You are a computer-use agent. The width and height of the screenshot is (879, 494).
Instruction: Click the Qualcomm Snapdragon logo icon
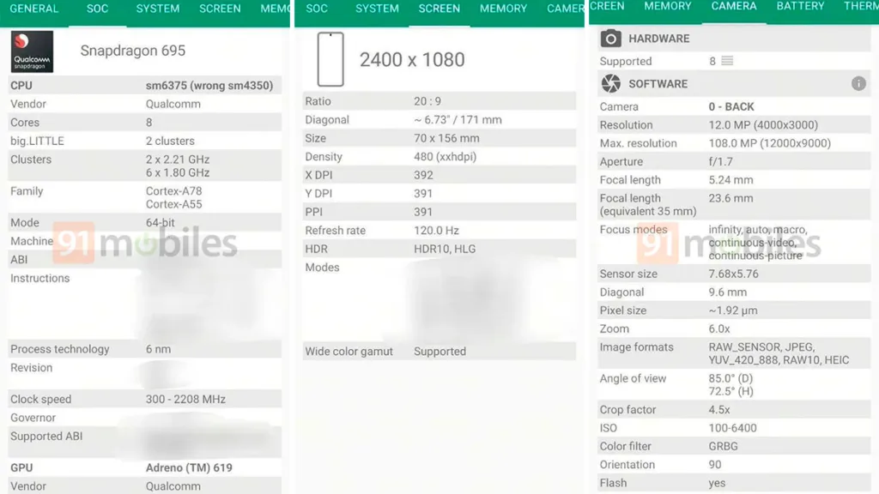coord(32,51)
